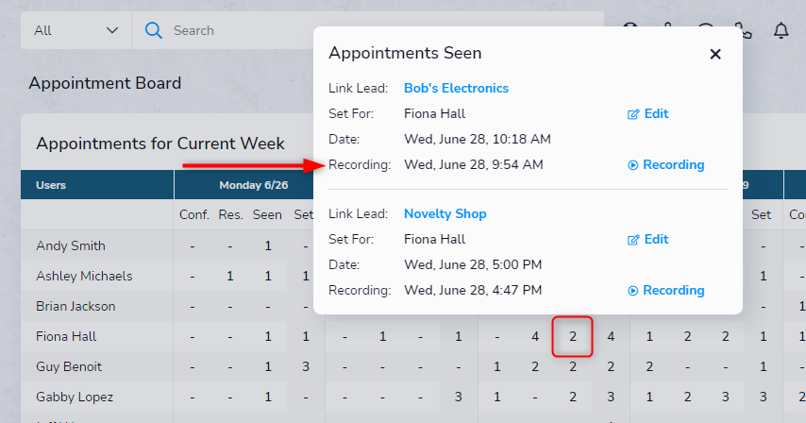Click Ashley Michaels' Monday Res. count
The width and height of the screenshot is (806, 423).
229,276
